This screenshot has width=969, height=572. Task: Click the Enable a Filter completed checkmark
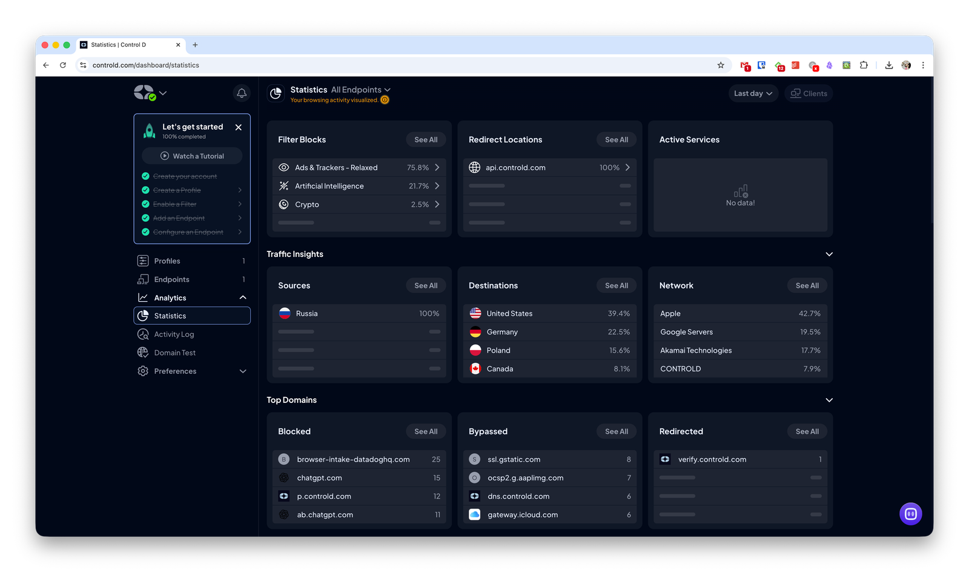click(x=145, y=204)
